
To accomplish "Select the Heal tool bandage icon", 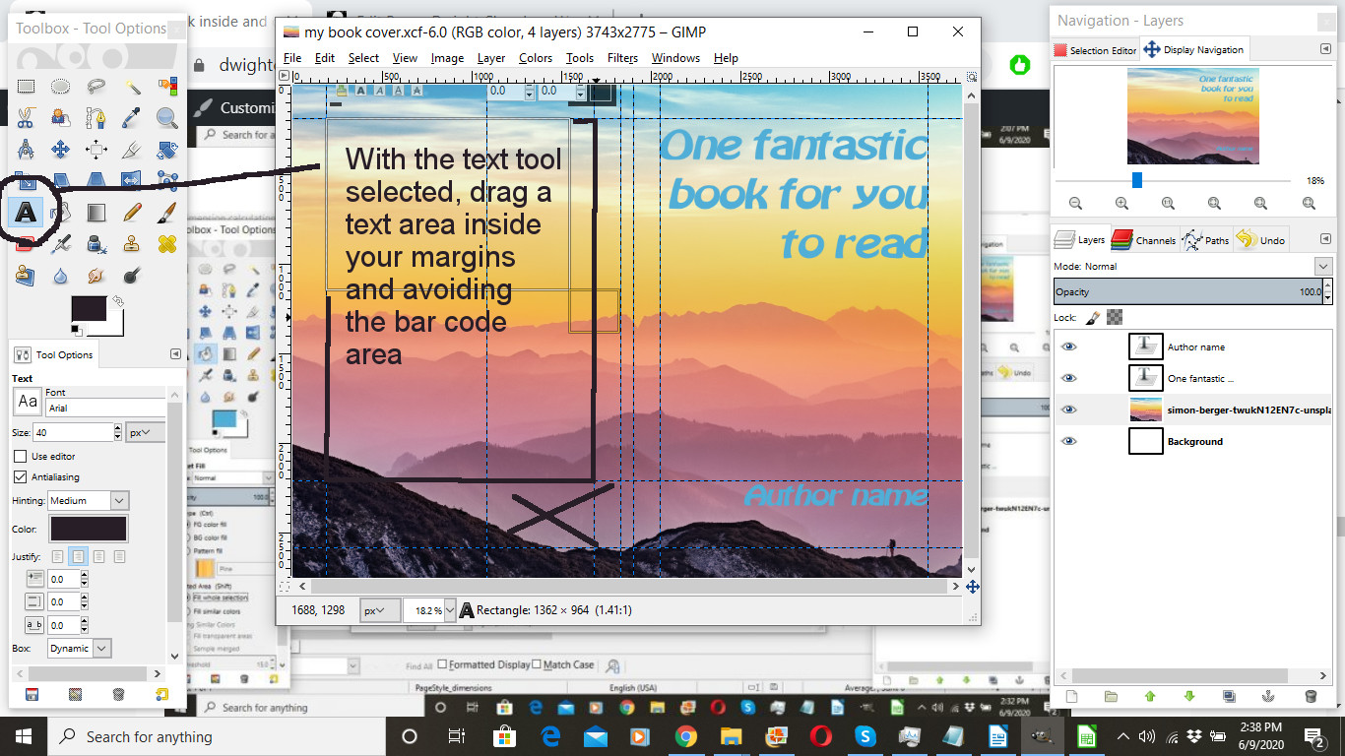I will coord(166,242).
